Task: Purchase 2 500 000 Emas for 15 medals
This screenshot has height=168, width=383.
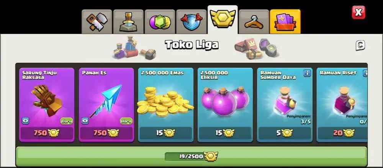Action: click(166, 133)
